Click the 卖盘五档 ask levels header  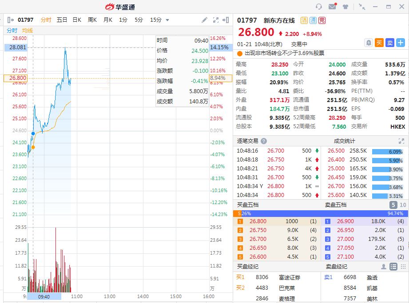click(336, 205)
